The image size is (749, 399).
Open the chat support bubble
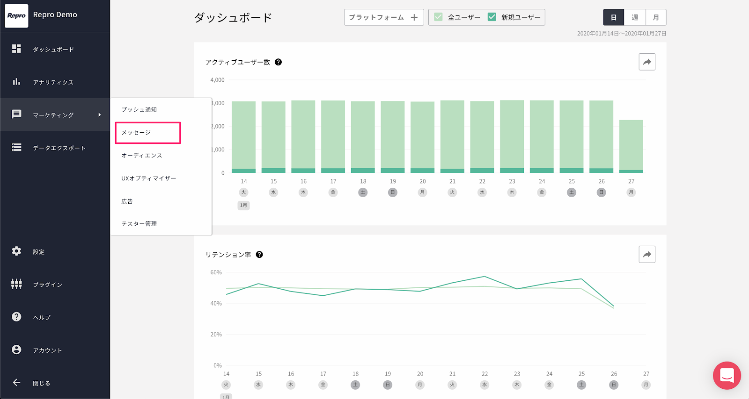tap(727, 375)
